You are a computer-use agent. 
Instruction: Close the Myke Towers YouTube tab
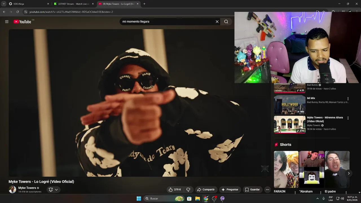(138, 4)
